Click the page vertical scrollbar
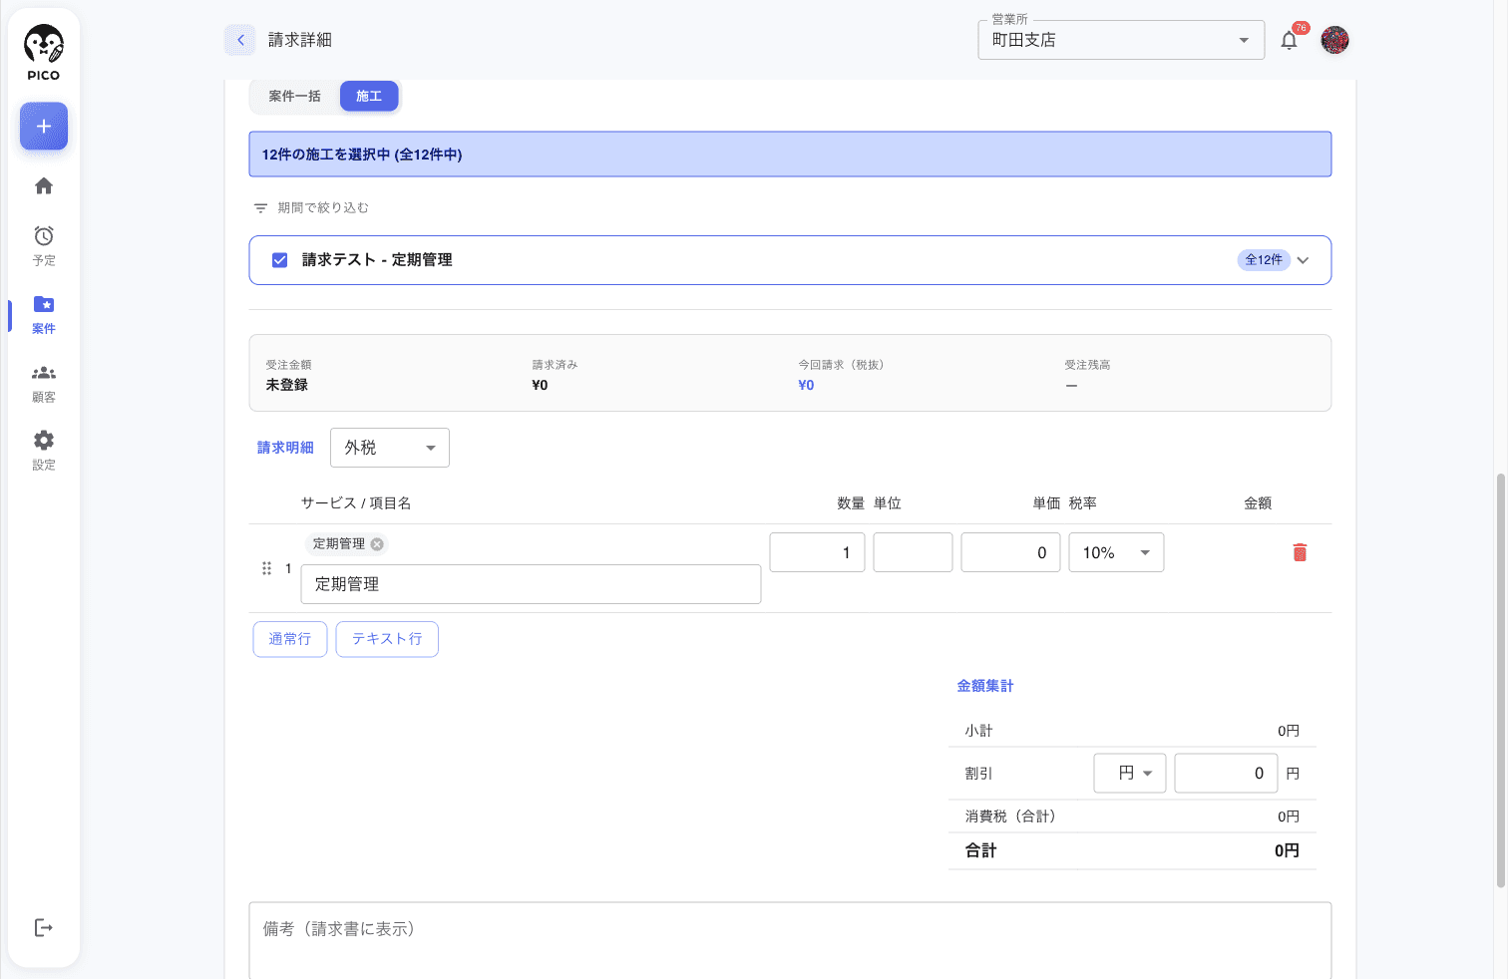Screen dimensions: 1508x979 pos(1500,680)
